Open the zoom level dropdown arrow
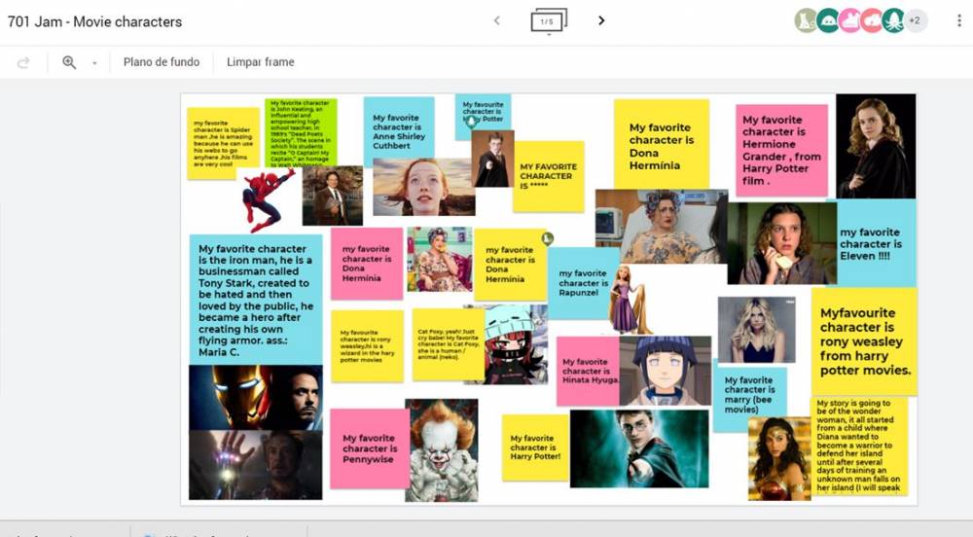The image size is (973, 537). 94,63
